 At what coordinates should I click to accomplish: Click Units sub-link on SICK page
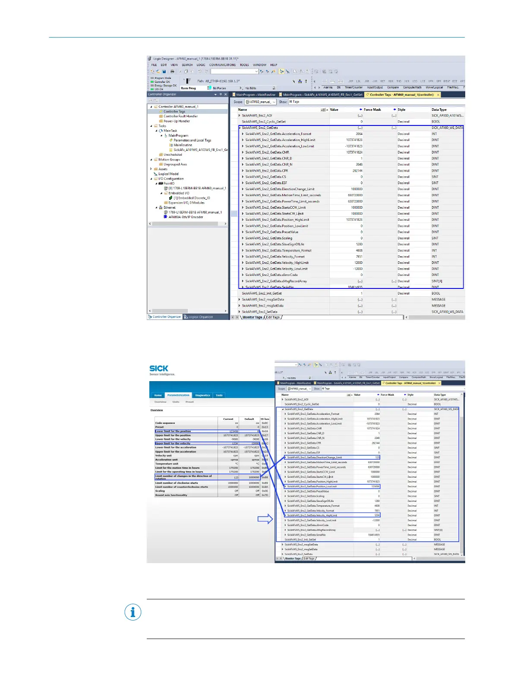[x=176, y=402]
